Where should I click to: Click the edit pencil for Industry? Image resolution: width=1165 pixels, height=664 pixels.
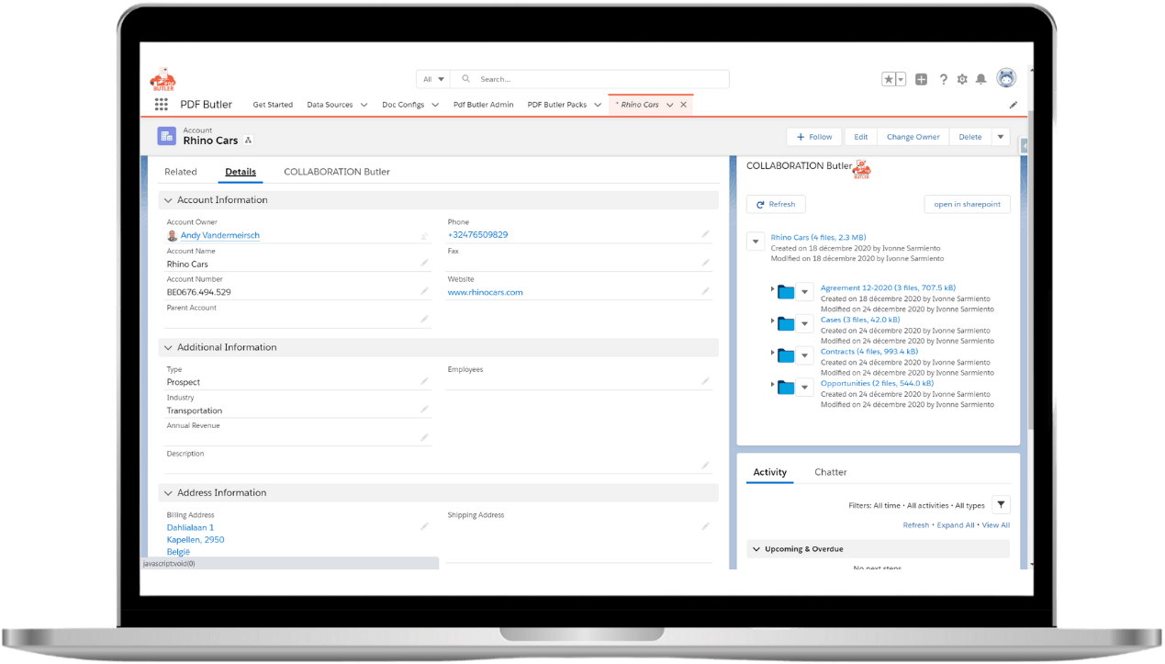[x=424, y=410]
